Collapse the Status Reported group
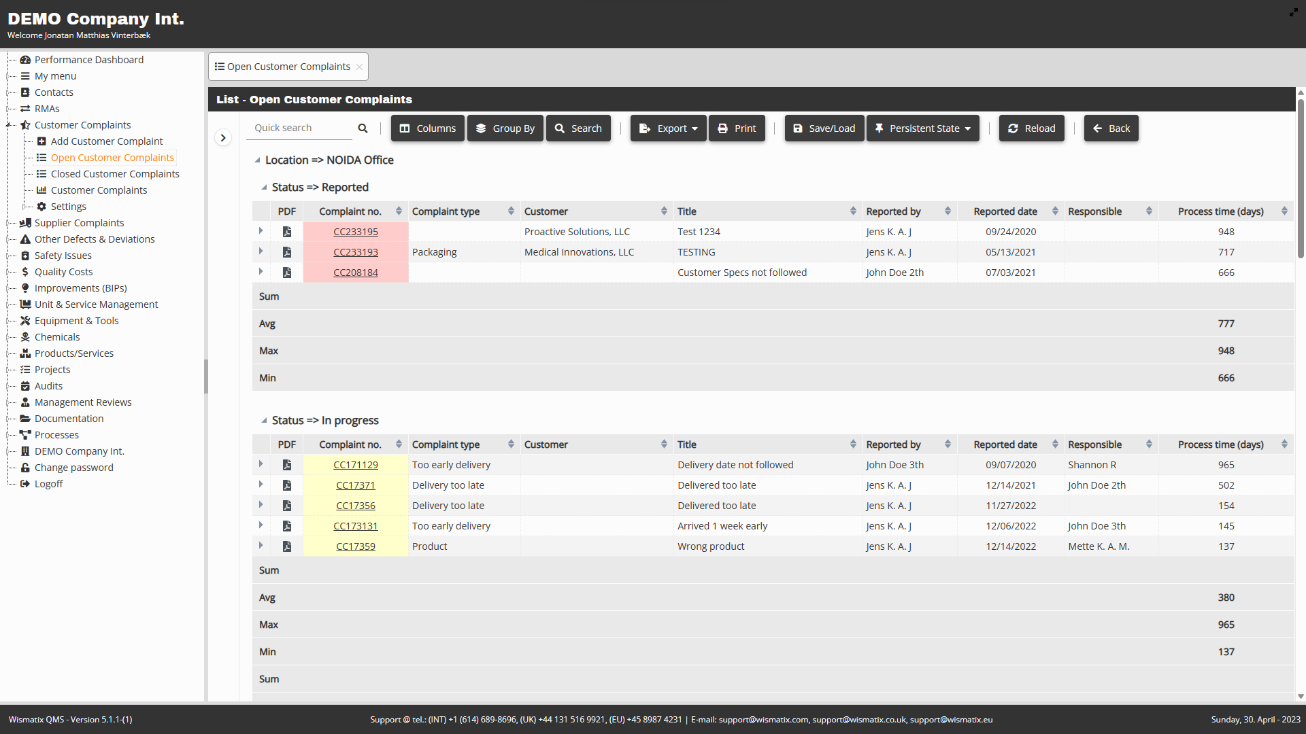Viewport: 1306px width, 734px height. 264,188
